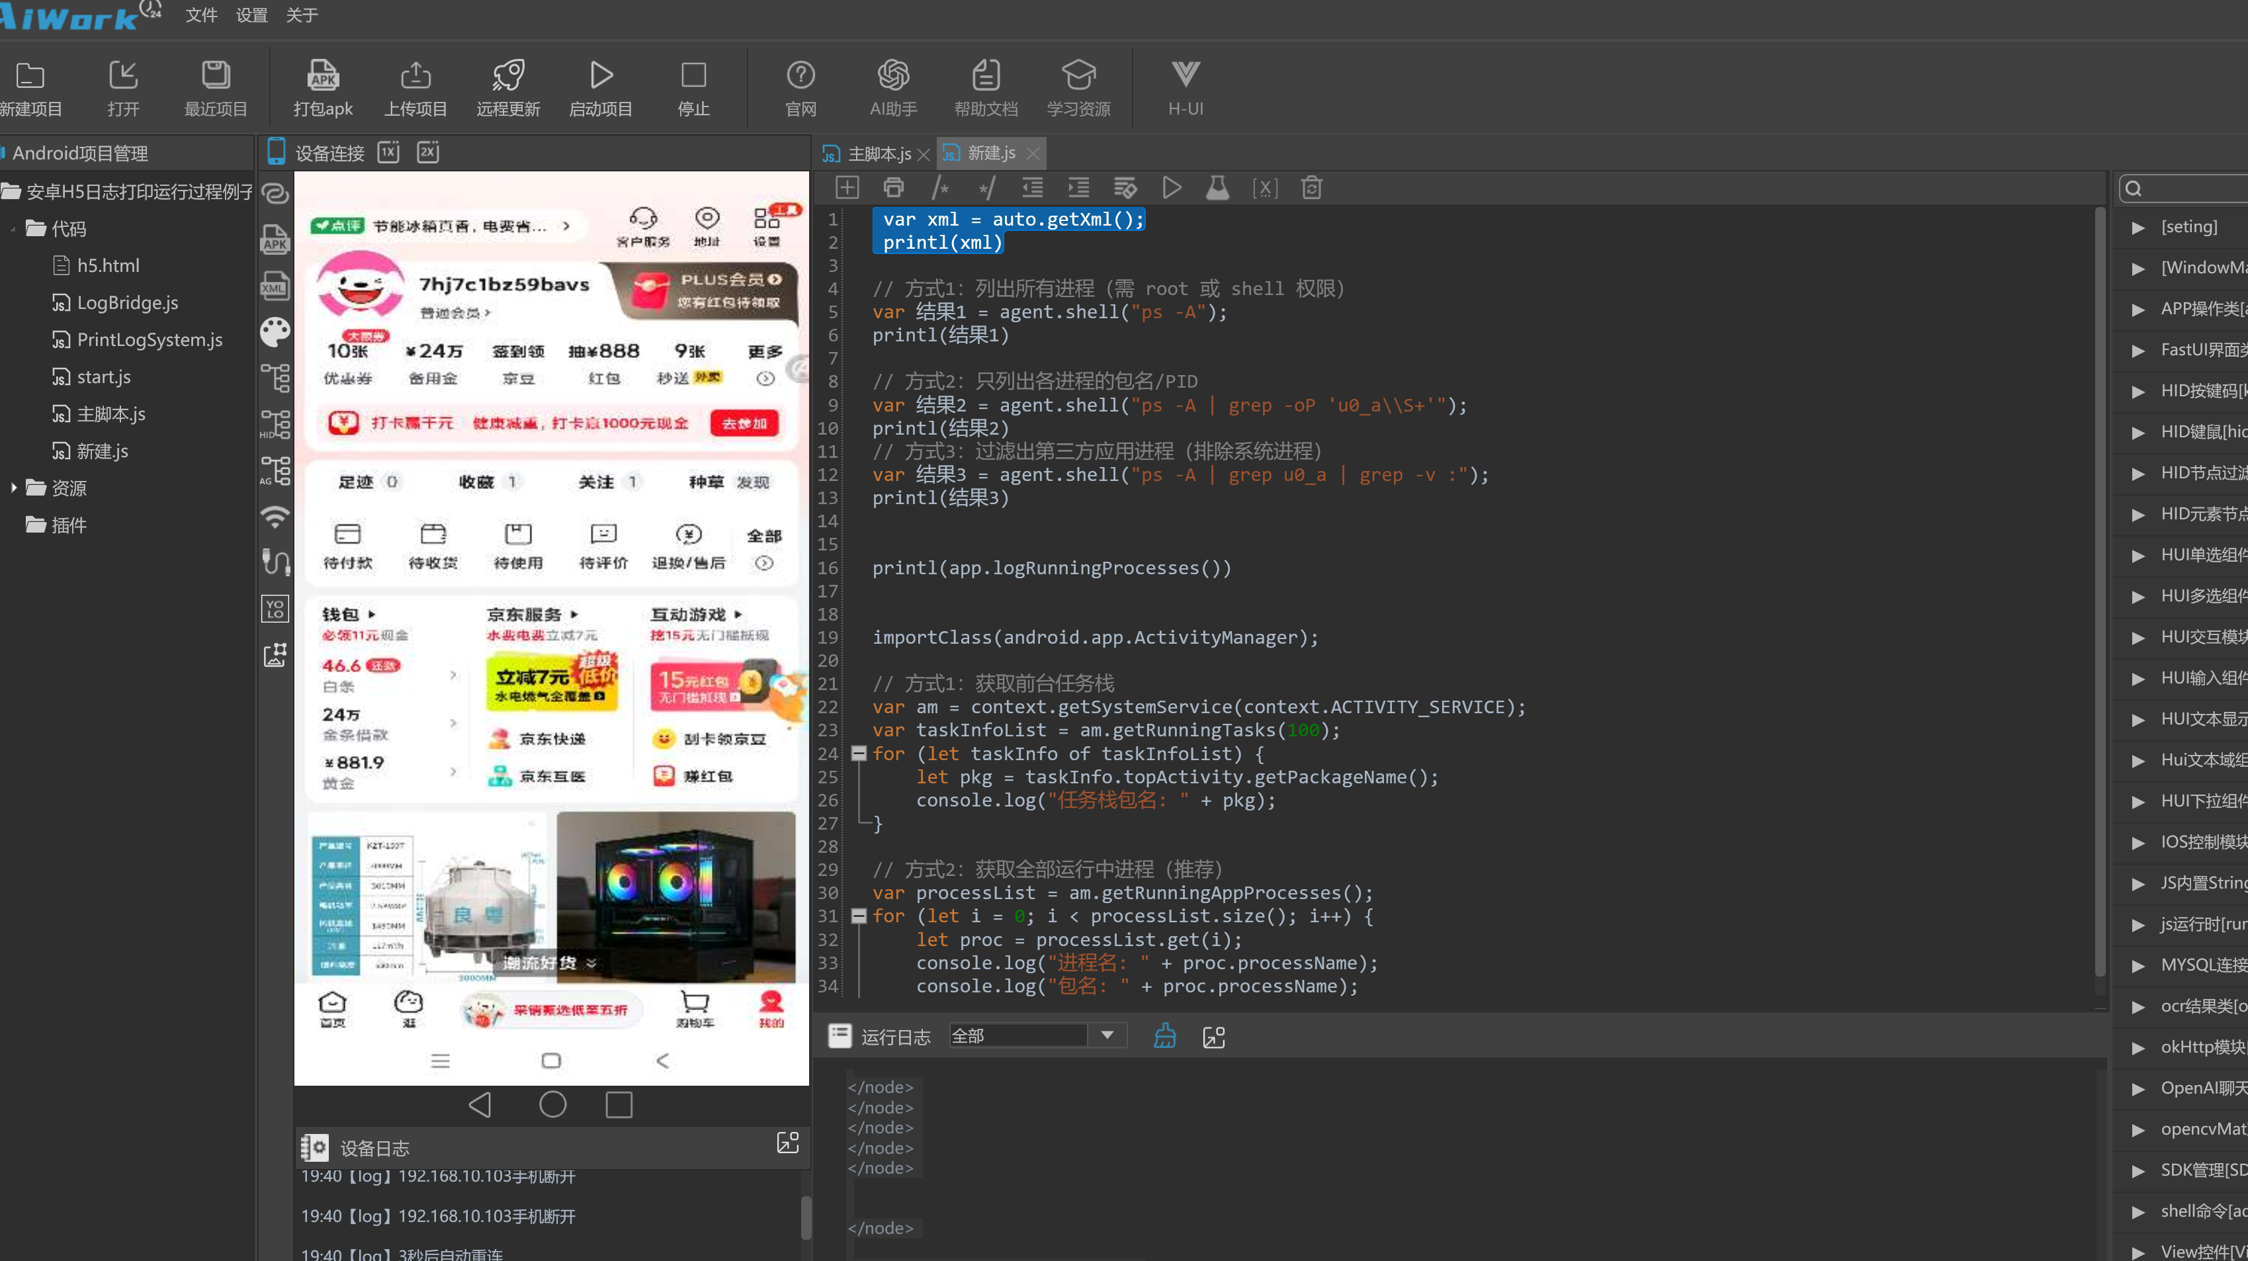Viewport: 2248px width, 1261px height.
Task: Open the YOLO tool icon
Action: click(x=275, y=608)
